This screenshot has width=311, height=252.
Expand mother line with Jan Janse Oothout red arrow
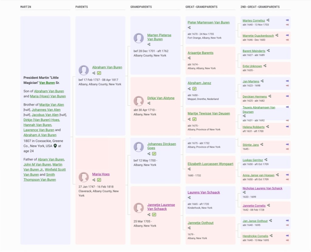287,225
